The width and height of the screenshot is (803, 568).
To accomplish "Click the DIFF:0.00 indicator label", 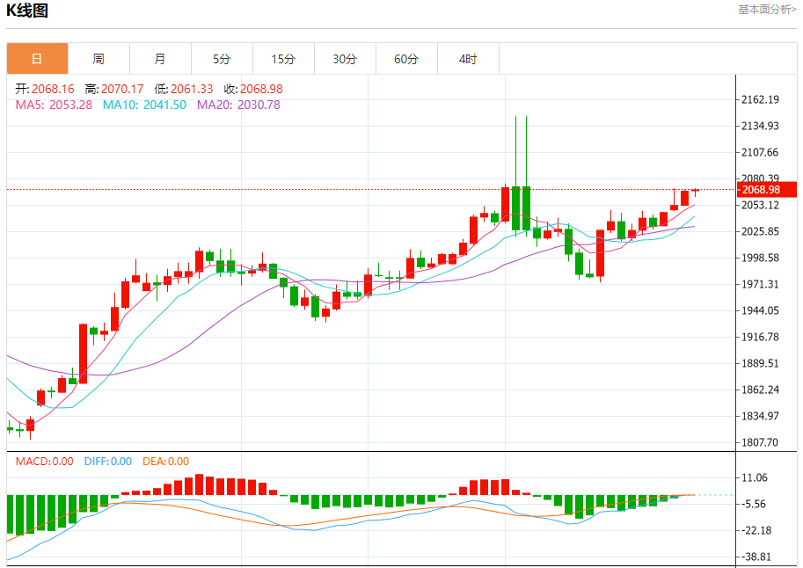I will coord(107,462).
